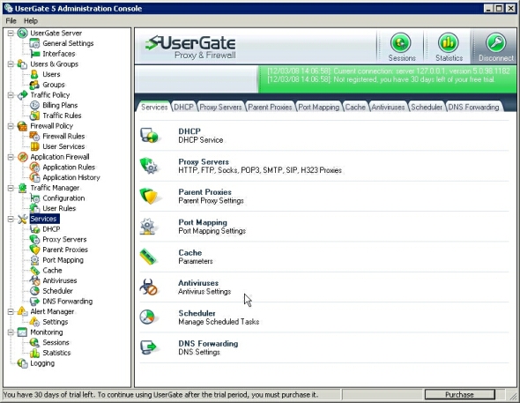Image resolution: width=520 pixels, height=403 pixels.
Task: Click the Logging tree icon
Action: 22,363
